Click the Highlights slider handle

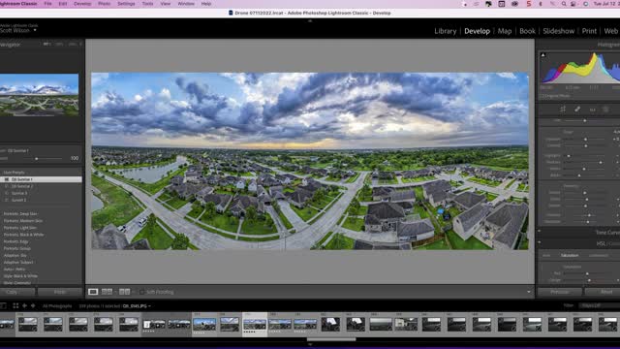tap(569, 156)
